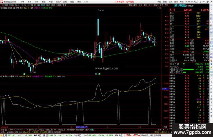Image resolution: width=213 pixels, height=137 pixels.
Task: Select the 主力监控 indicator tab
Action: pos(41,130)
